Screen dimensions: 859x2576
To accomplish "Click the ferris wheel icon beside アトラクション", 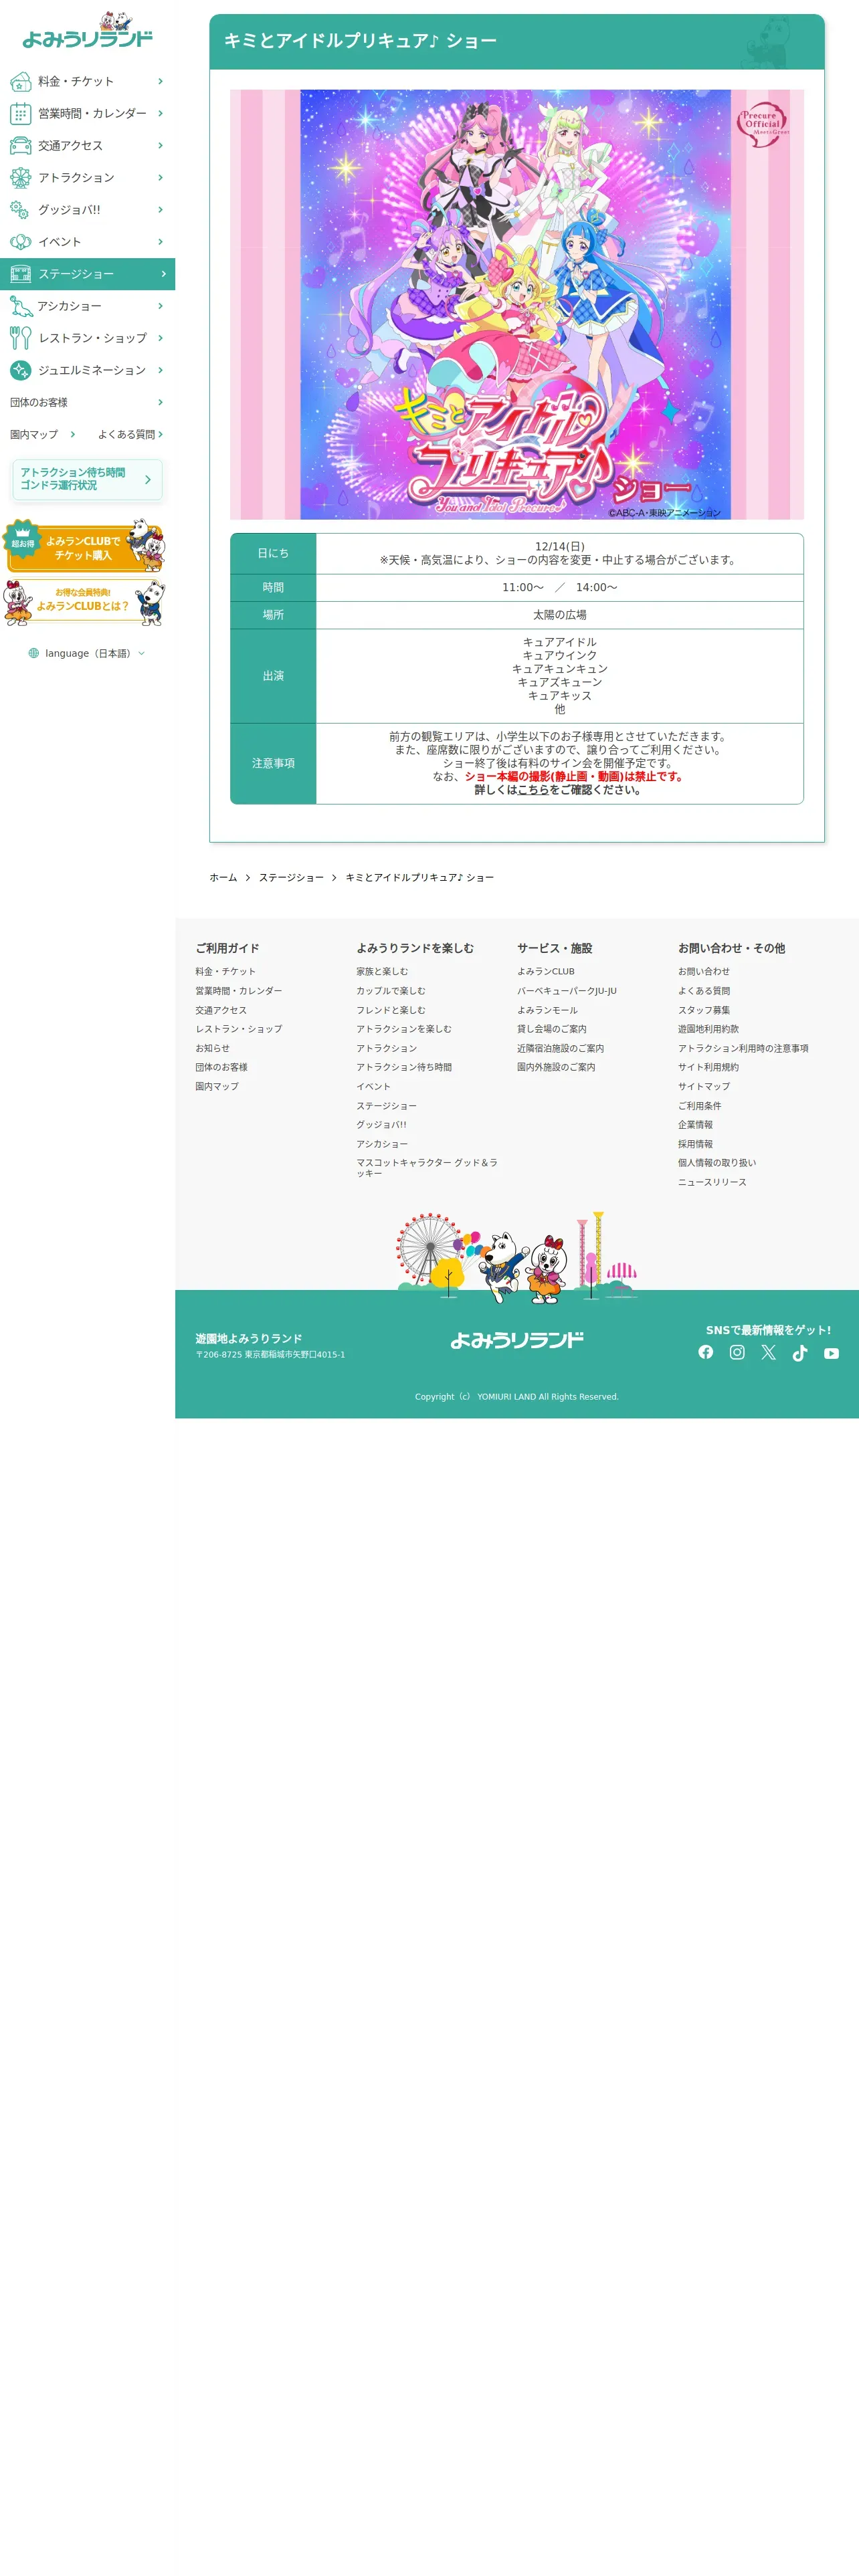I will (x=20, y=178).
